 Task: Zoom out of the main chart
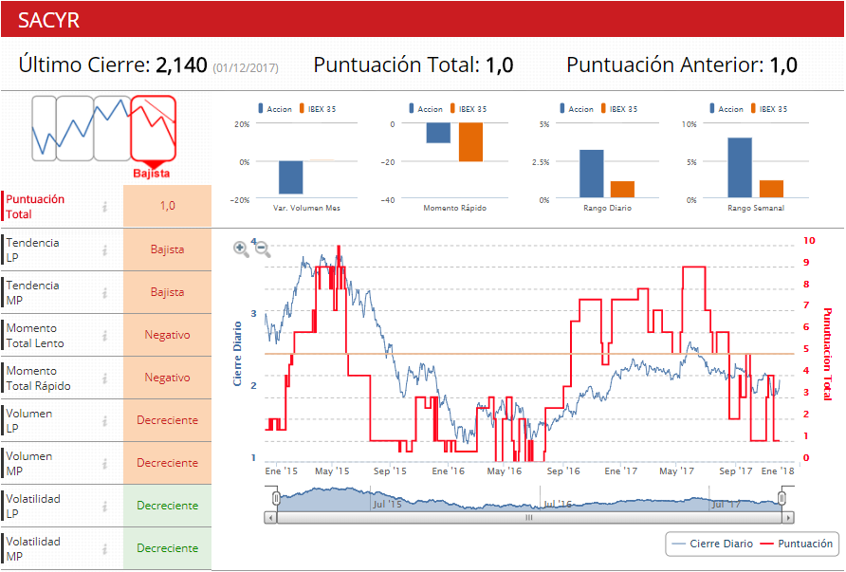pos(262,249)
